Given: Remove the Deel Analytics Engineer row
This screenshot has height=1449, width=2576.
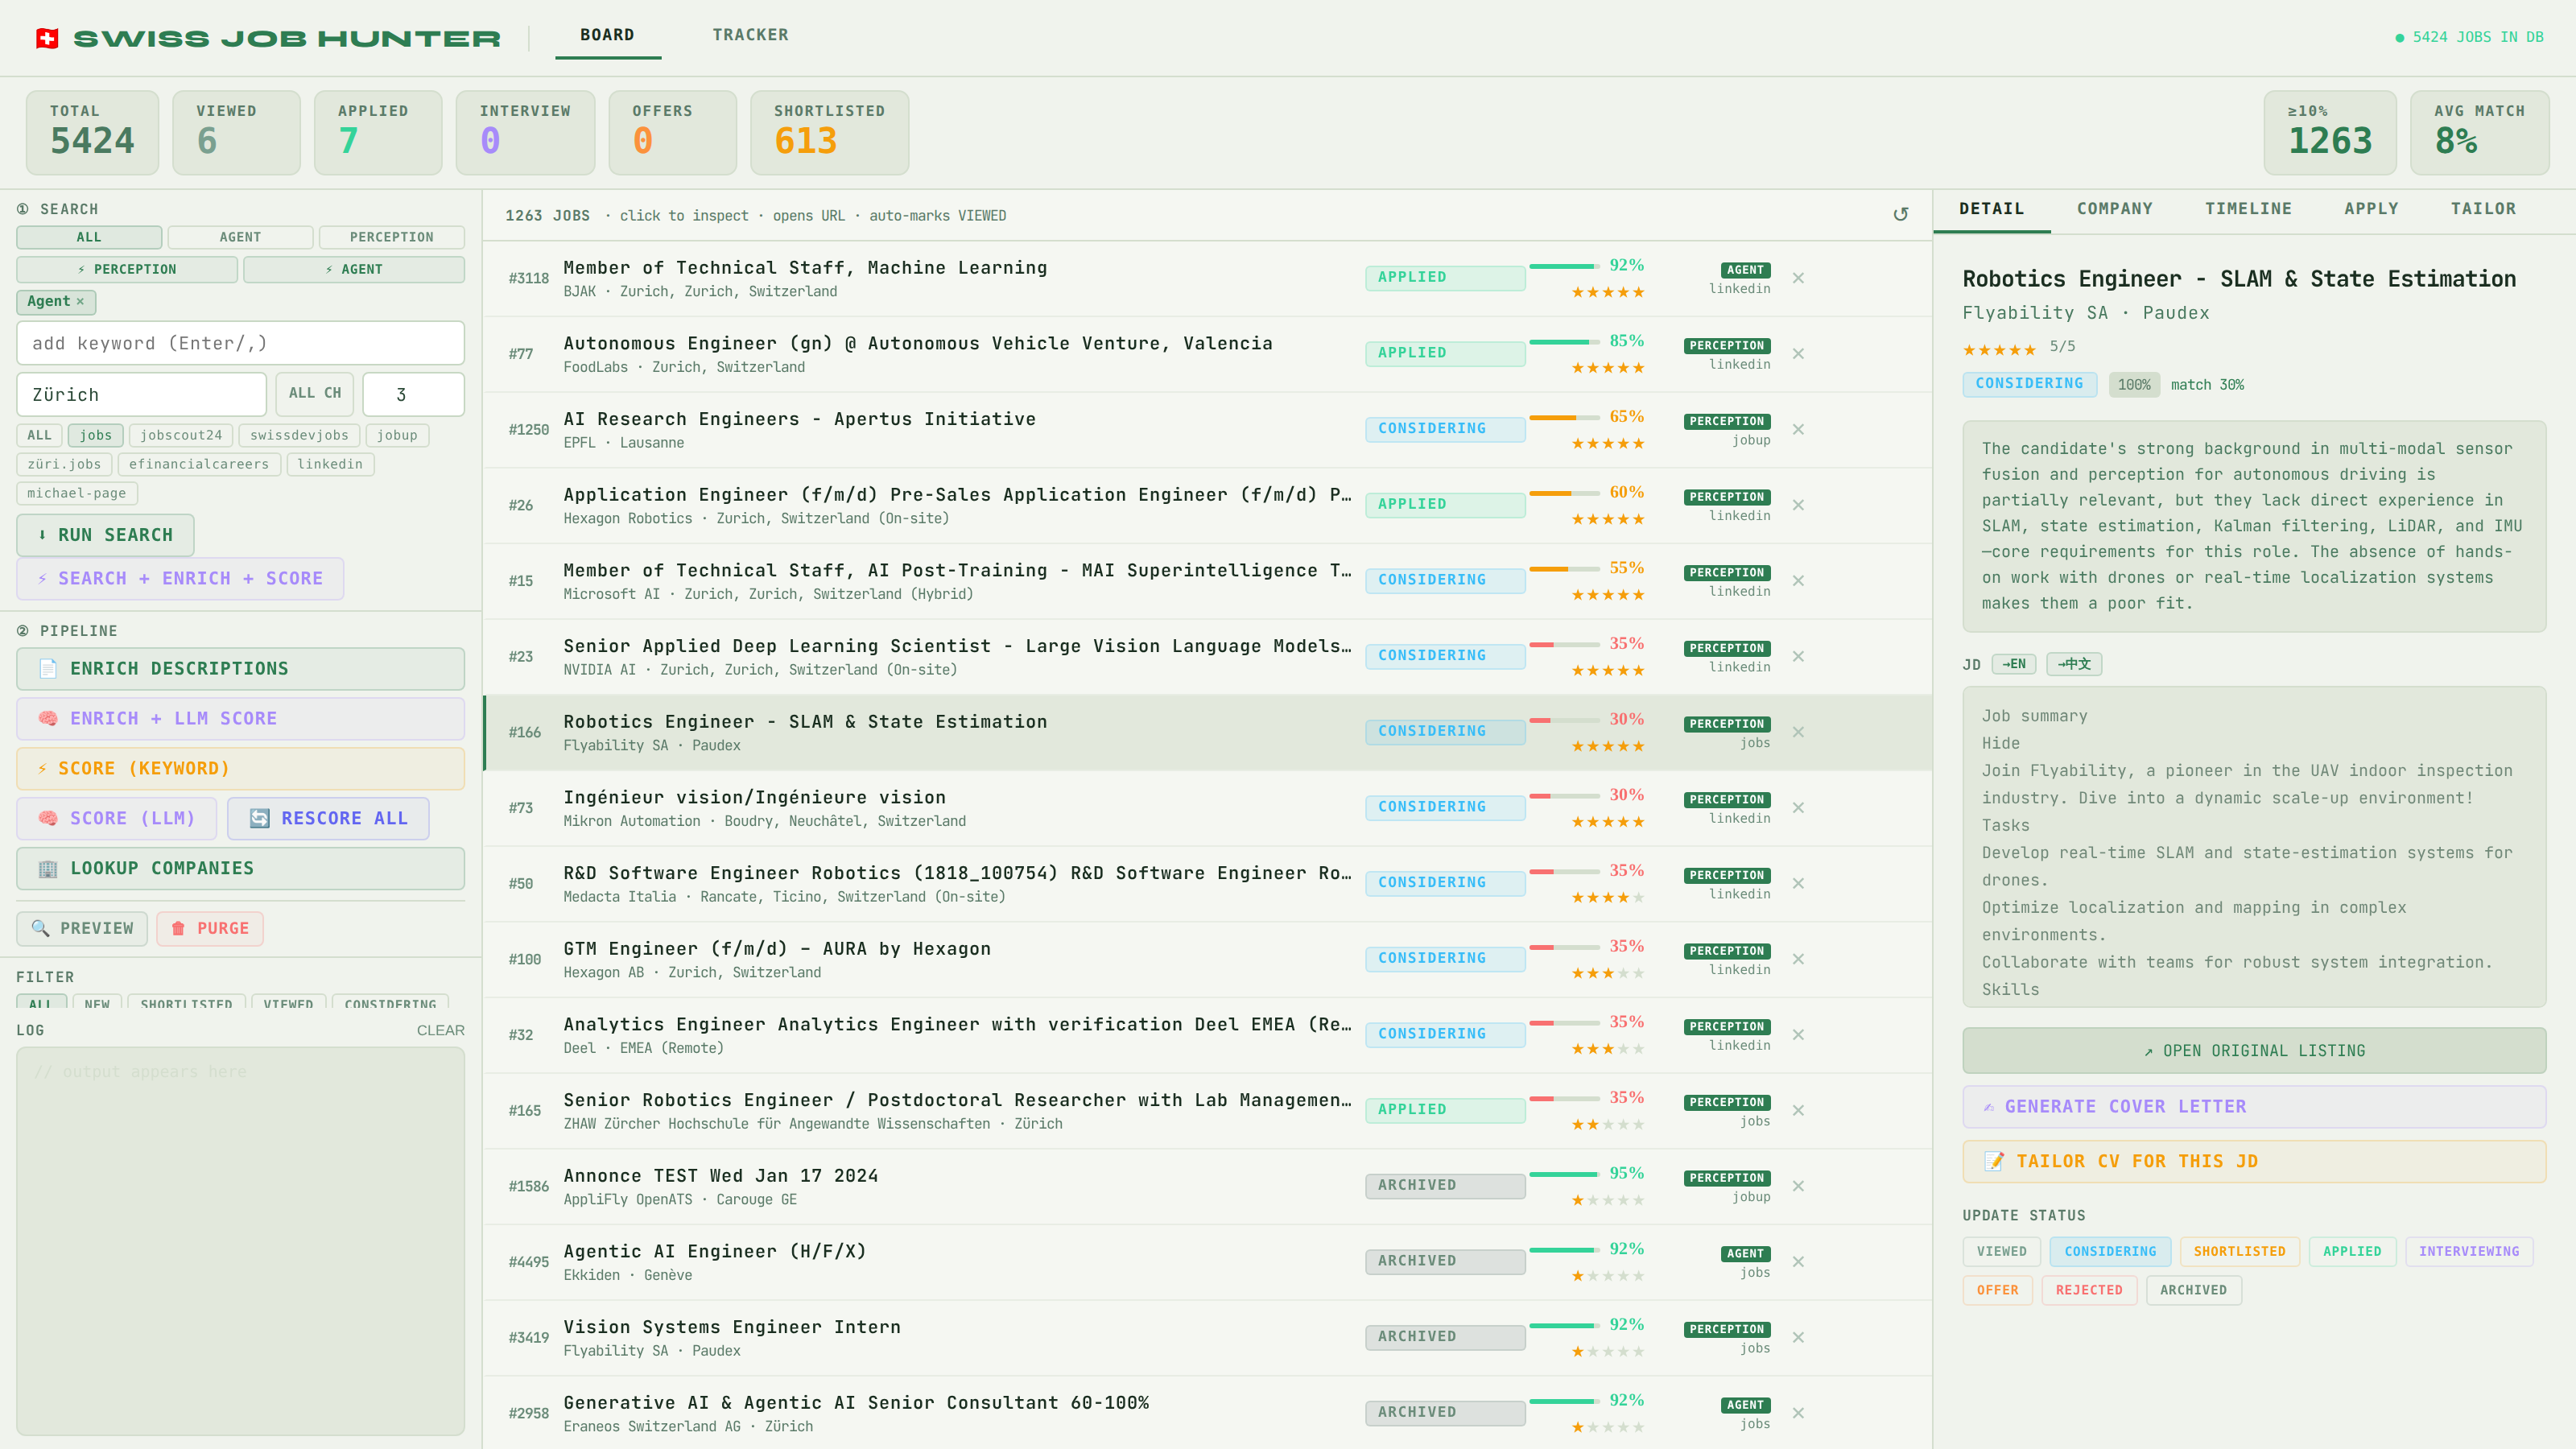Looking at the screenshot, I should [1798, 1035].
